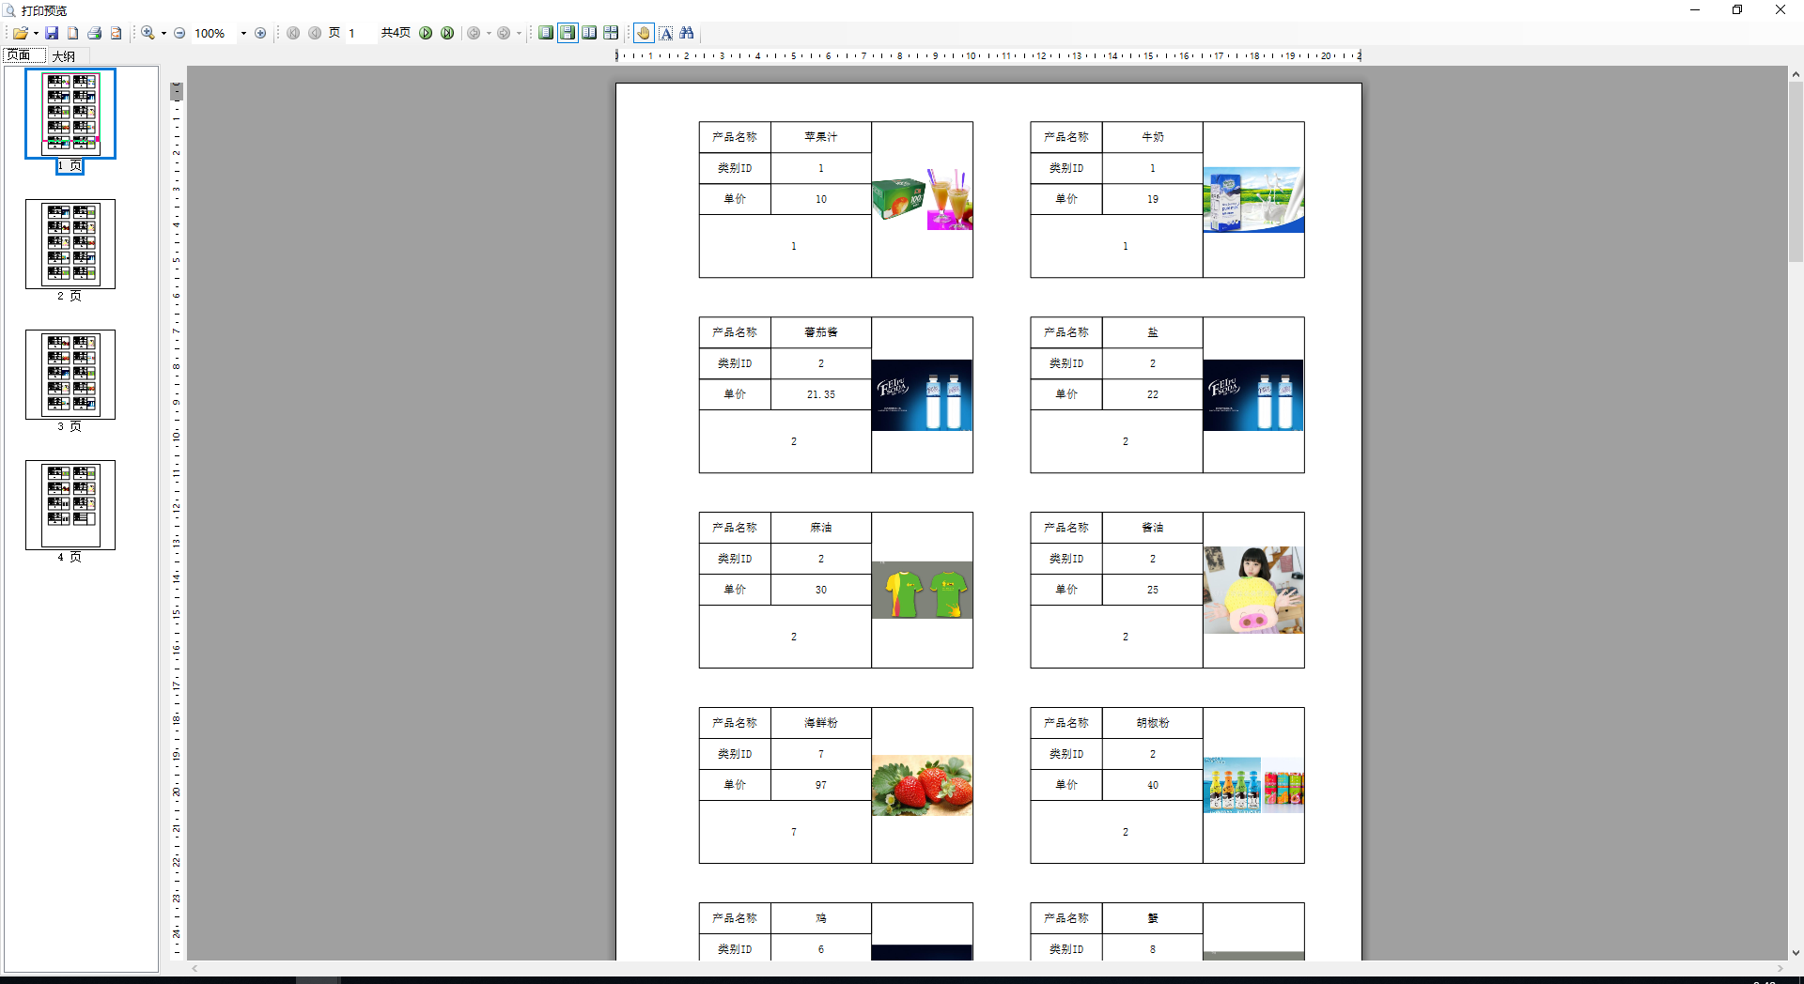Click the vertical scrollbar down arrow
This screenshot has height=984, width=1804.
tap(1796, 952)
